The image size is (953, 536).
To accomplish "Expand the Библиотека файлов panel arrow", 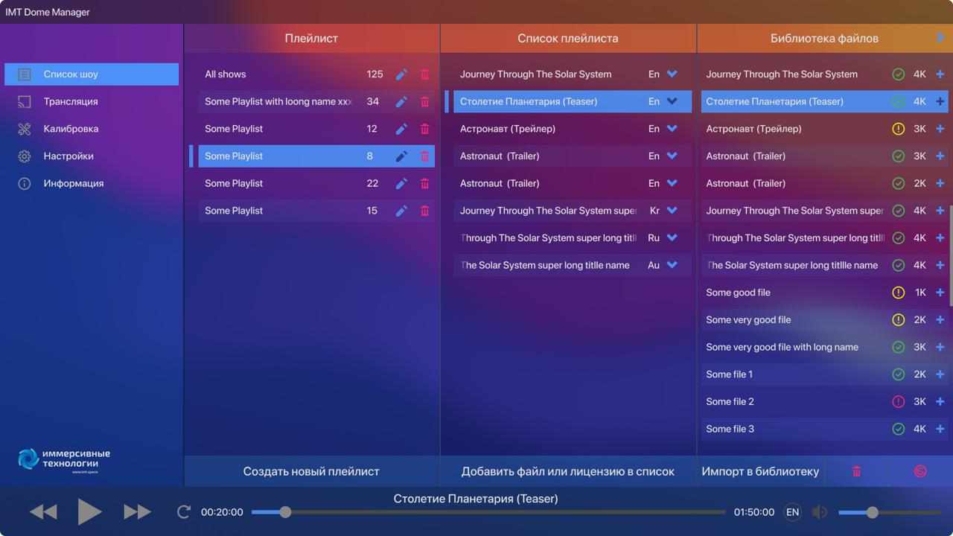I will pyautogui.click(x=940, y=38).
